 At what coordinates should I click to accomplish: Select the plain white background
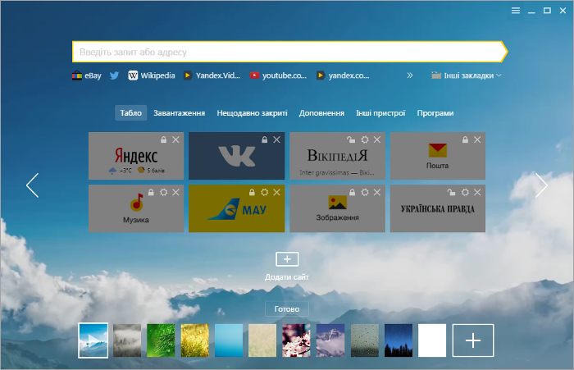click(x=432, y=340)
